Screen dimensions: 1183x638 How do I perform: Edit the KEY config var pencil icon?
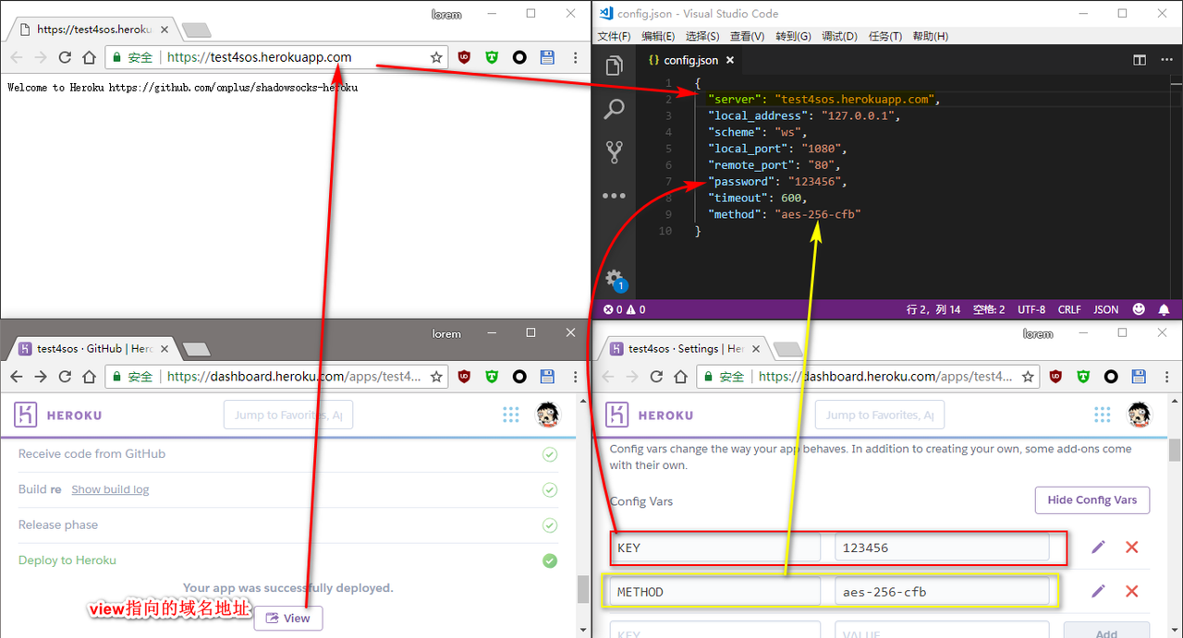(1098, 548)
